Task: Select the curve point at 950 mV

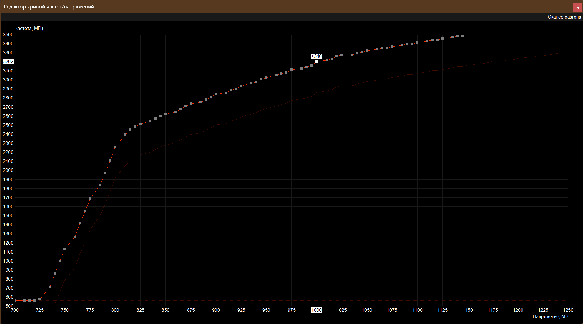Action: [266, 78]
